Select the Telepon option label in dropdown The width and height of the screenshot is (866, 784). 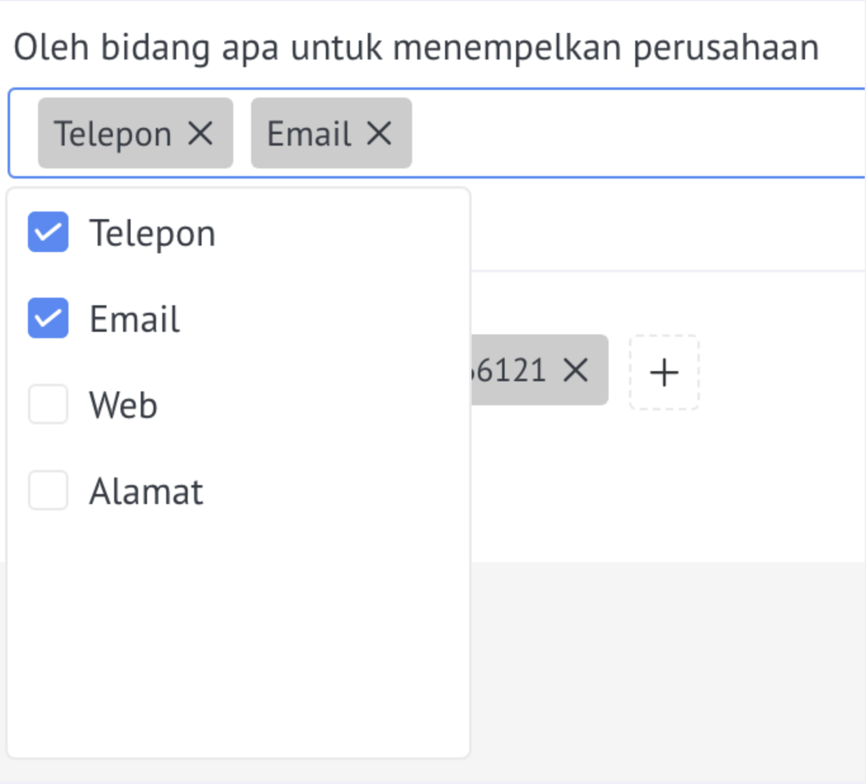pos(152,233)
